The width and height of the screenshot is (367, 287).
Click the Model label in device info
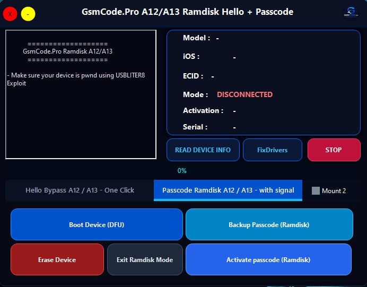tap(196, 38)
